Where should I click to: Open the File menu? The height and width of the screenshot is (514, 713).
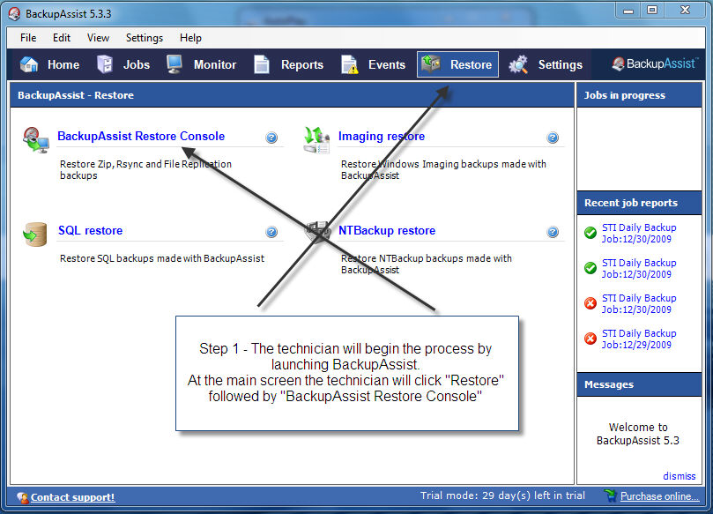click(28, 38)
